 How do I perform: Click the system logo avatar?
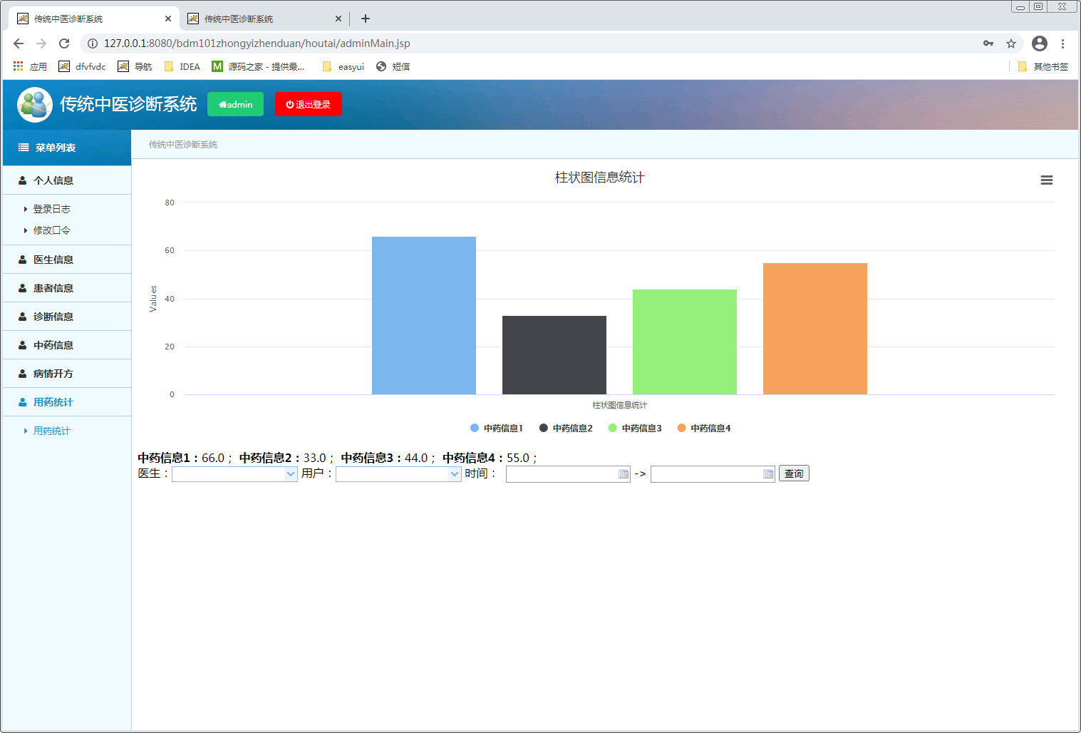pos(35,104)
